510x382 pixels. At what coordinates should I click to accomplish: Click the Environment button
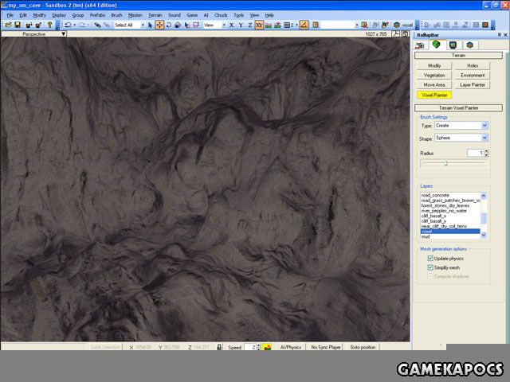[473, 76]
